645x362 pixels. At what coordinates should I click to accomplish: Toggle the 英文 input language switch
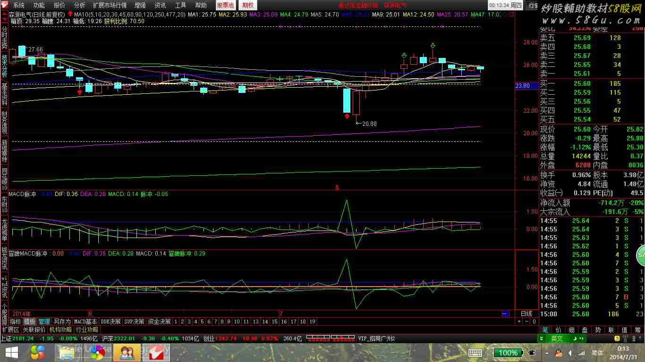pos(557,338)
